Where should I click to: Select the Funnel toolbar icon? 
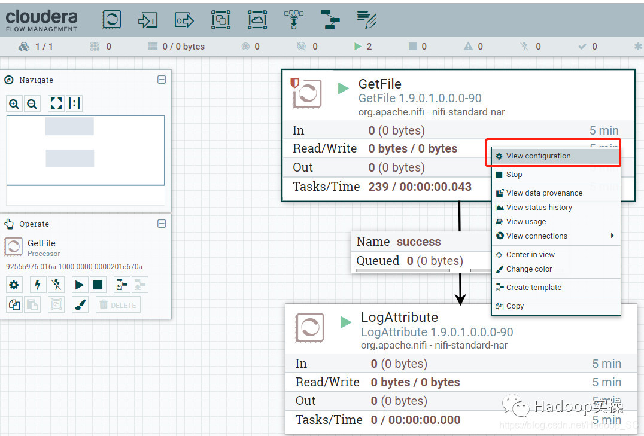[x=294, y=20]
